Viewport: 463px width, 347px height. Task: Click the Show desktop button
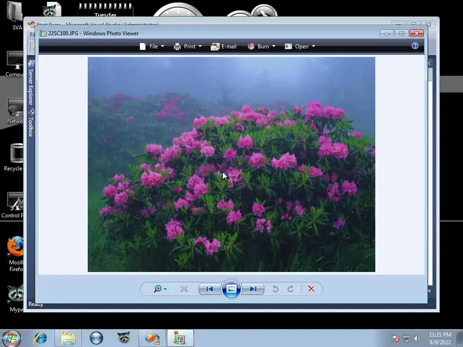coord(460,338)
